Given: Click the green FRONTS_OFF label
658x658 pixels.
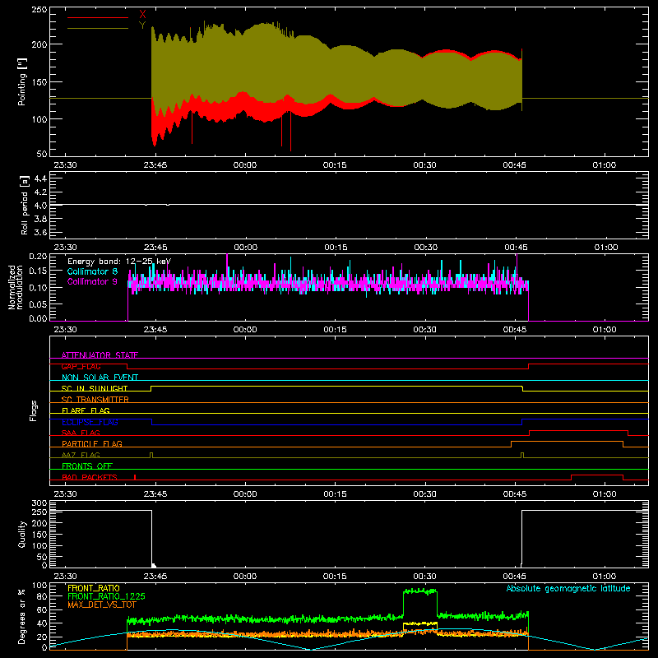Looking at the screenshot, I should point(87,466).
